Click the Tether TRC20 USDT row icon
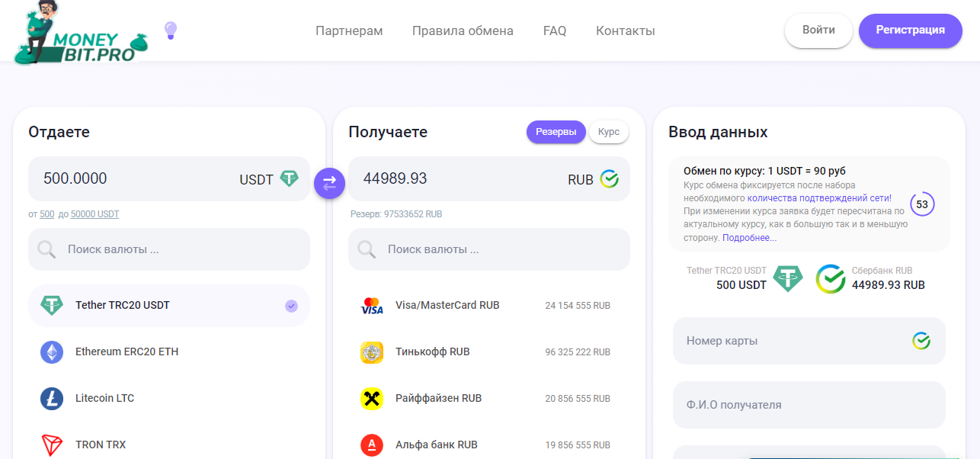The image size is (980, 459). [52, 306]
